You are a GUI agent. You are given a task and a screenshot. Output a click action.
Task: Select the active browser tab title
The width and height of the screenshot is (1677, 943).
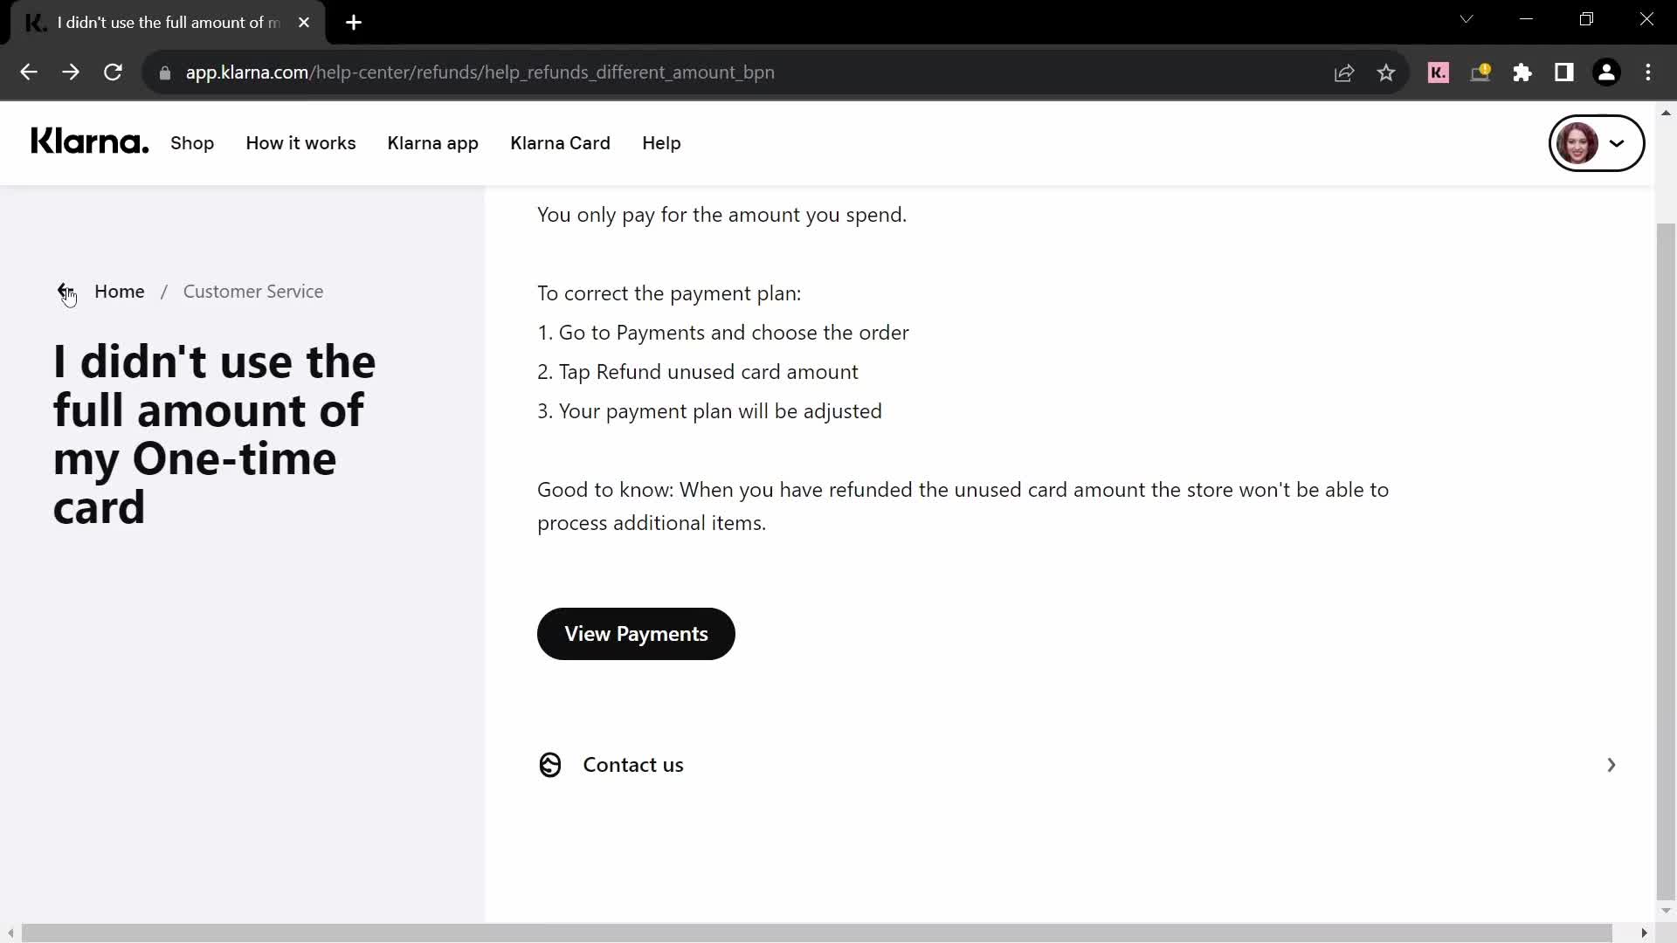169,23
